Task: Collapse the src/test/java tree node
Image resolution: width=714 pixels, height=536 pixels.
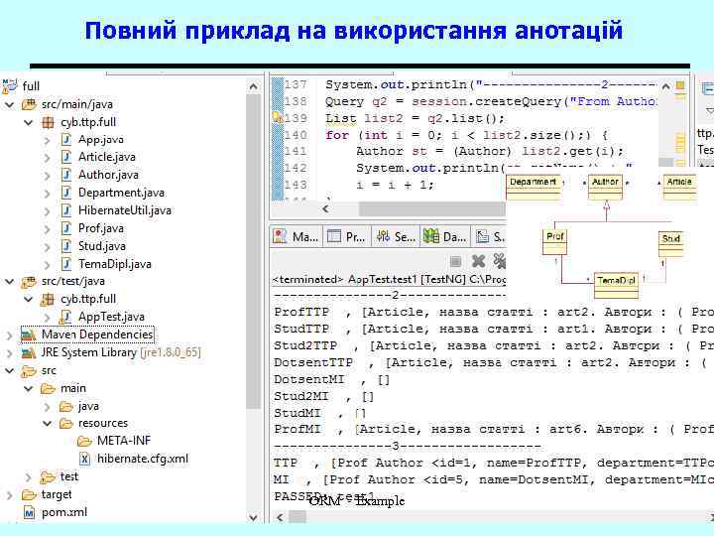Action: tap(10, 282)
